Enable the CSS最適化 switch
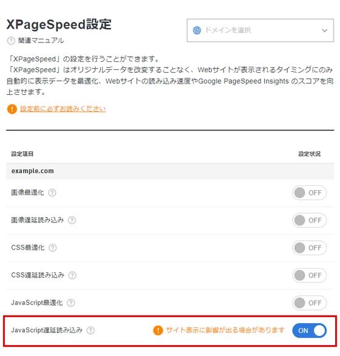340x356 pixels. (310, 248)
